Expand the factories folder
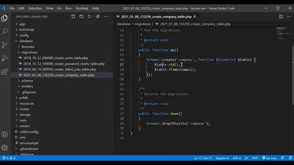This screenshot has height=165, width=294. 62,47
